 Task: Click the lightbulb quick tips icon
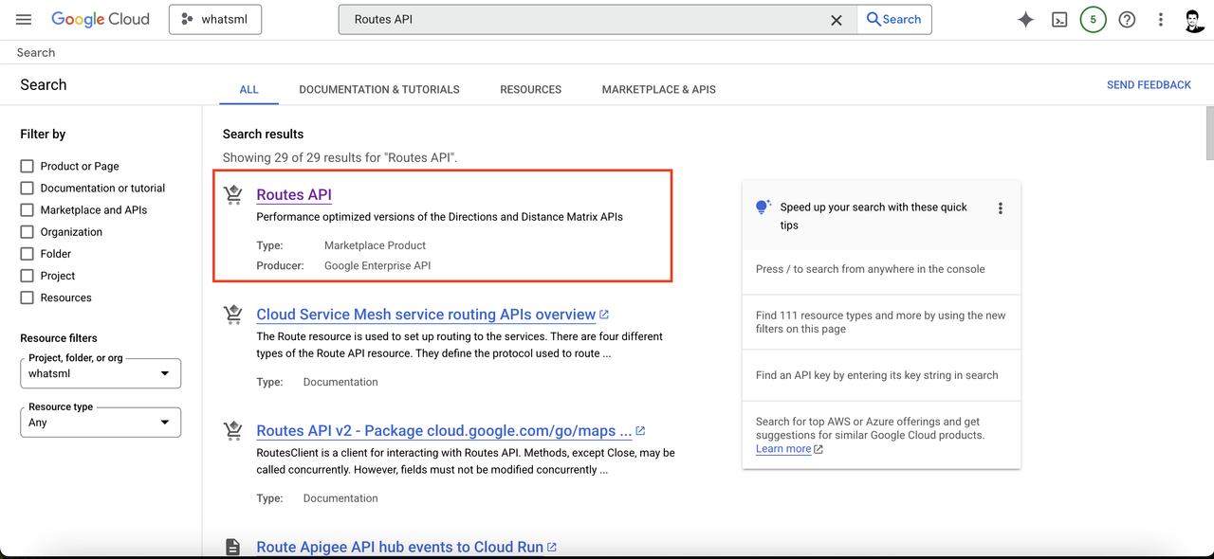763,207
